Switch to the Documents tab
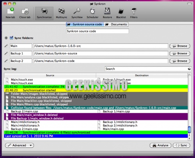Viewport: 195px width, 158px height. (x=116, y=24)
